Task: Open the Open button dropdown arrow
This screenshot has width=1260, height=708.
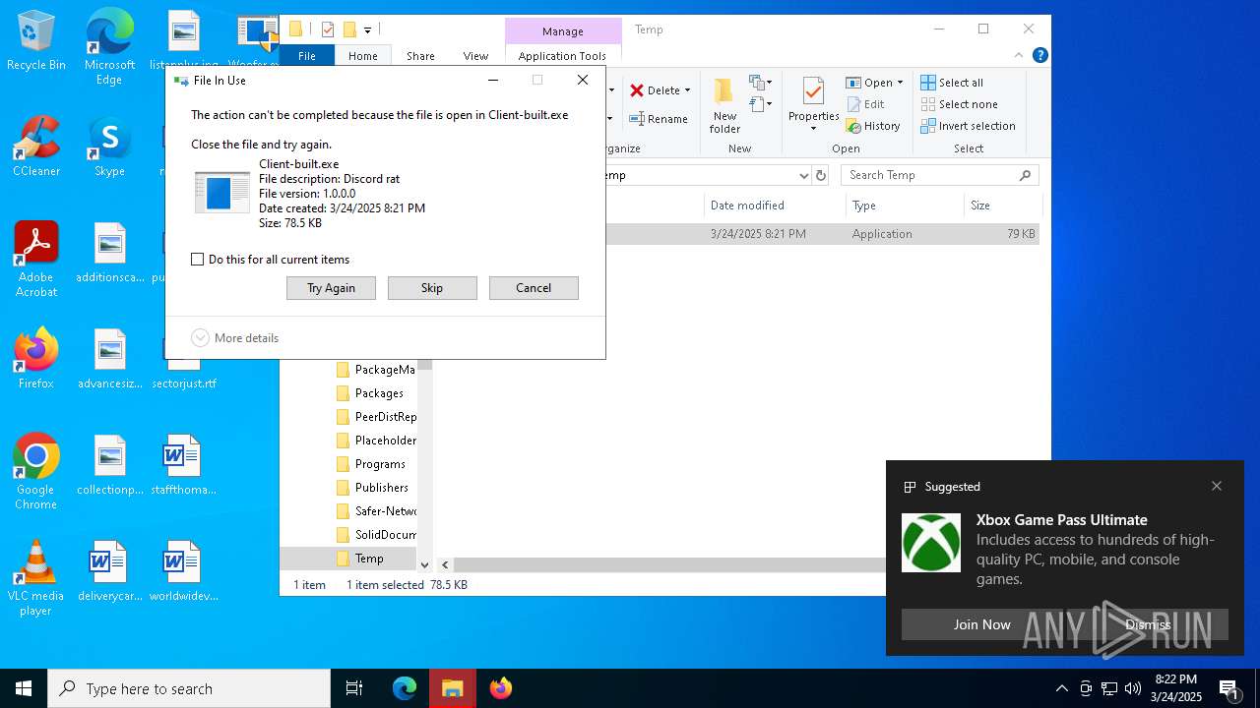Action: pos(900,83)
